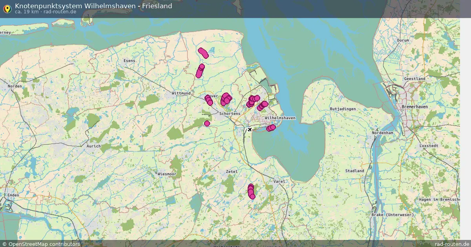Viewport: 471px width, 247px height.
Task: Select the northernmost pink marker cluster
Action: pyautogui.click(x=203, y=53)
